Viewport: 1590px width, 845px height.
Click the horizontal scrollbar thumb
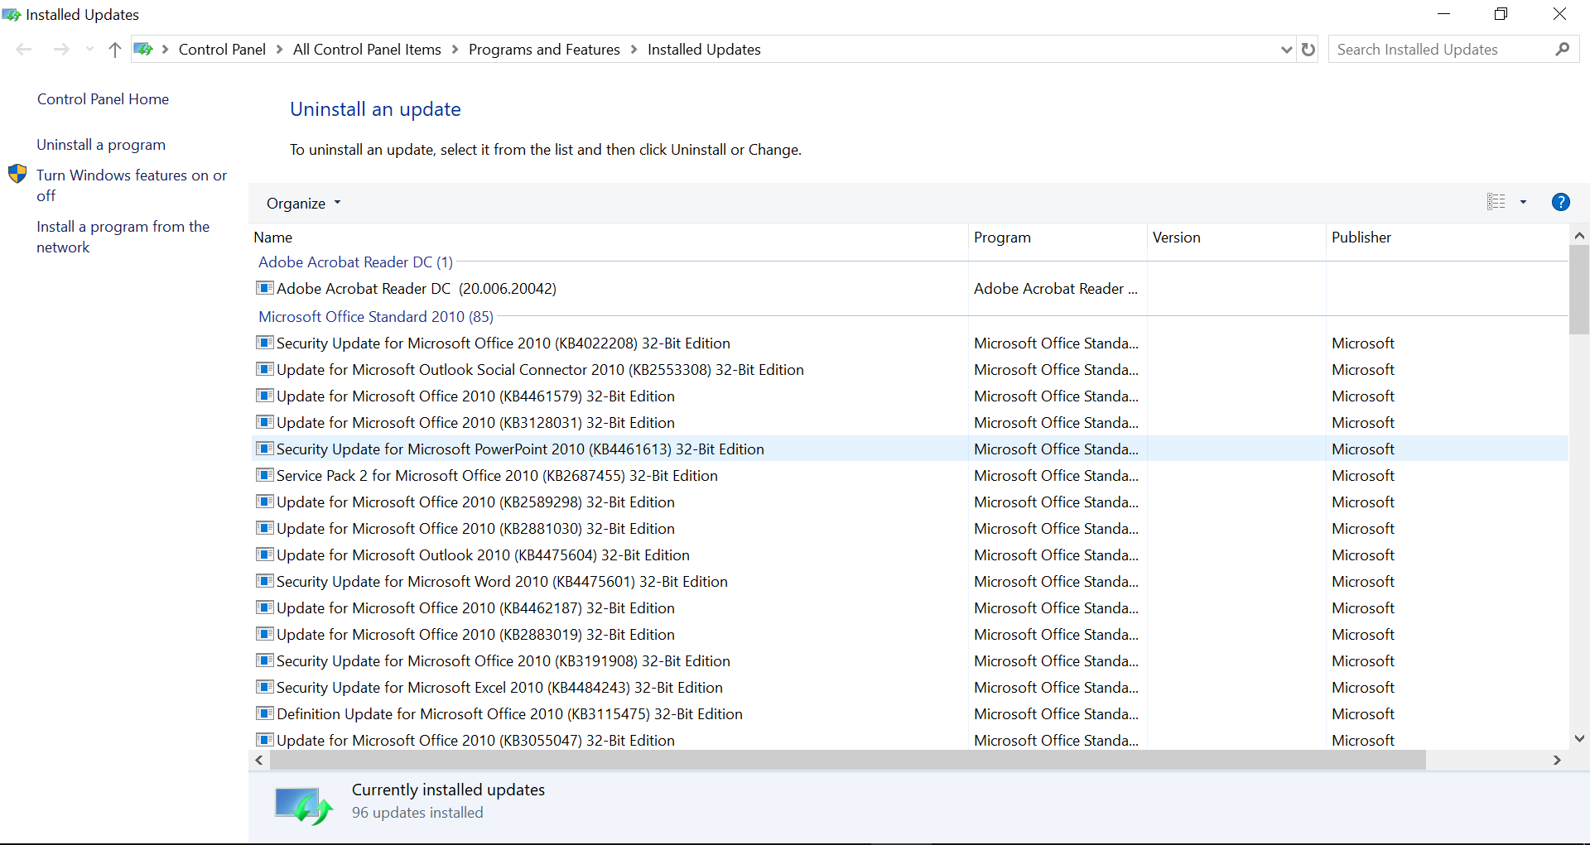(x=848, y=760)
